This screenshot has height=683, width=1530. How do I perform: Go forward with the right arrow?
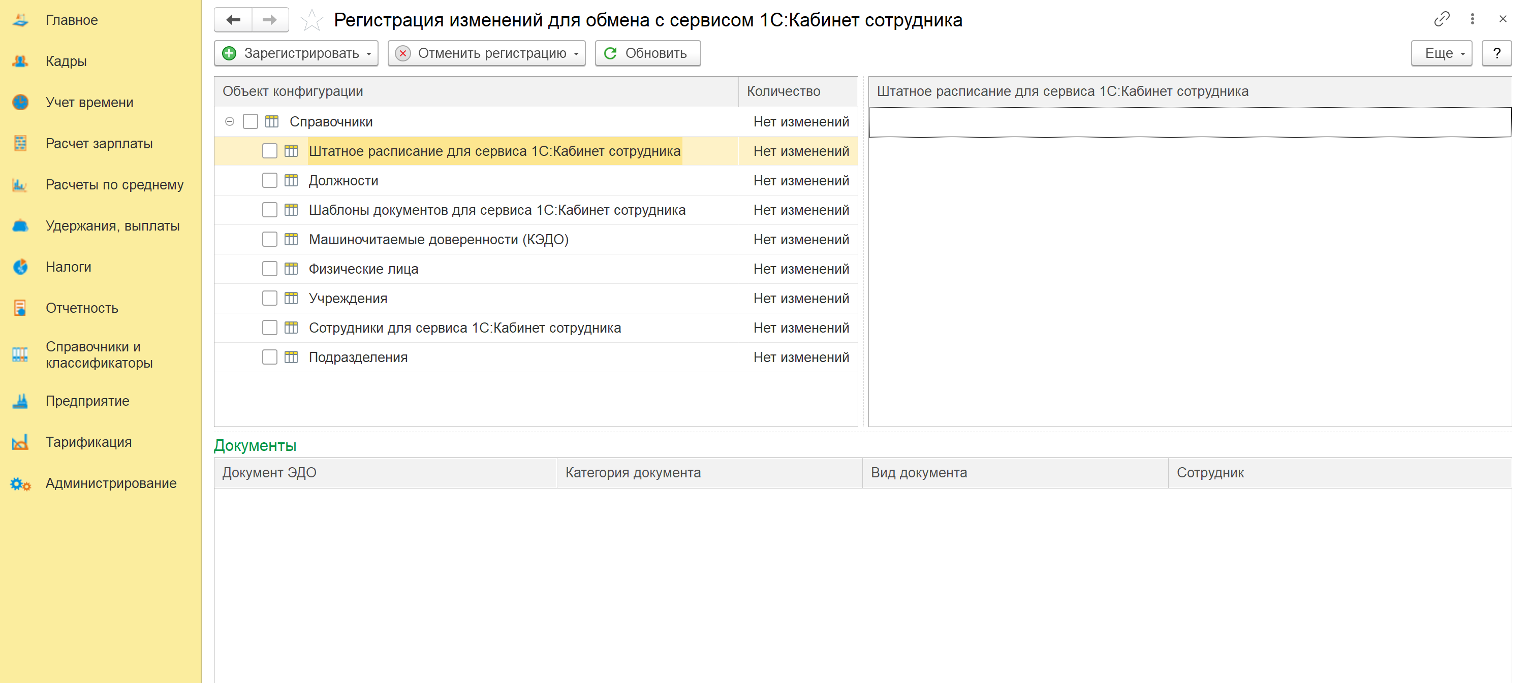tap(270, 20)
